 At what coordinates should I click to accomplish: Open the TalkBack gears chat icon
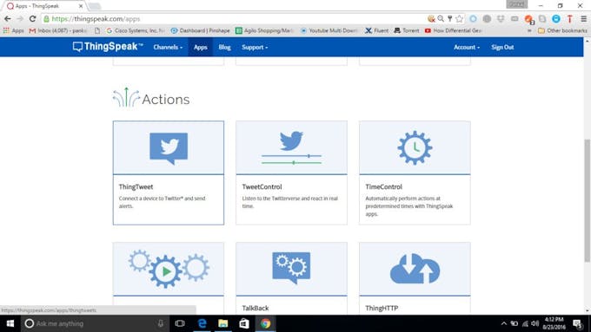[291, 268]
